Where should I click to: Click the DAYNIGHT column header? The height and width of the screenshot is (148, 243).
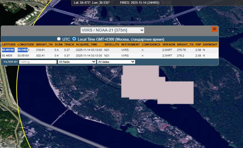(x=210, y=45)
